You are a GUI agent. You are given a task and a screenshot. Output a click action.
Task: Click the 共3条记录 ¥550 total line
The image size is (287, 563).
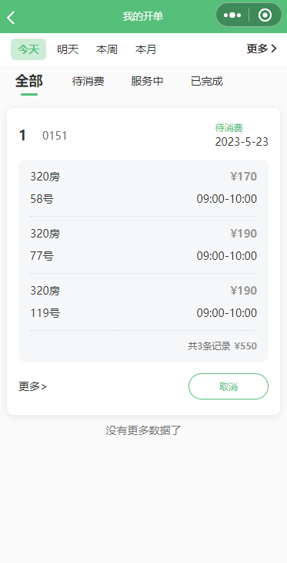222,346
